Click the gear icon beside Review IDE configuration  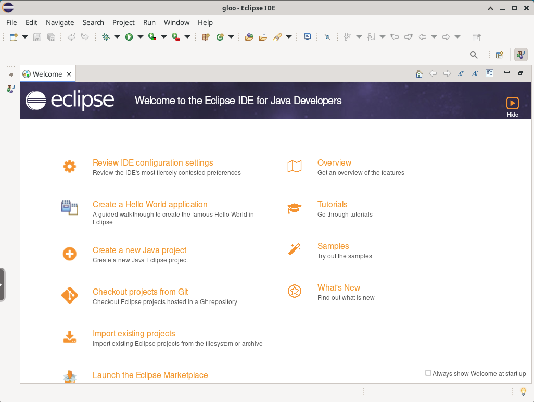click(x=69, y=166)
